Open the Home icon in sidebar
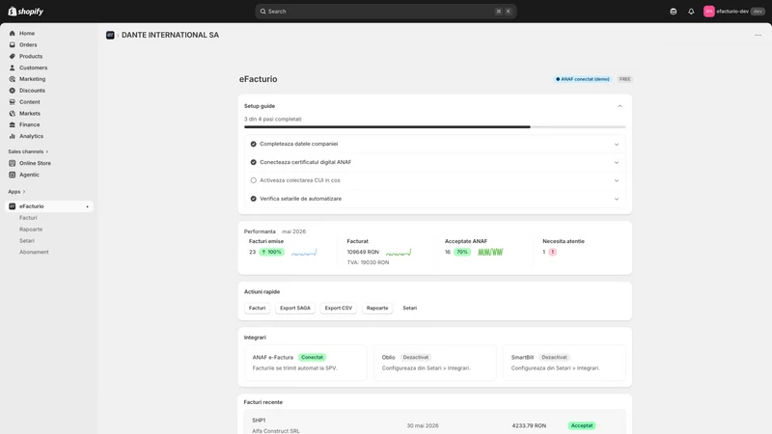Screen dimensions: 772x434 tap(13, 34)
